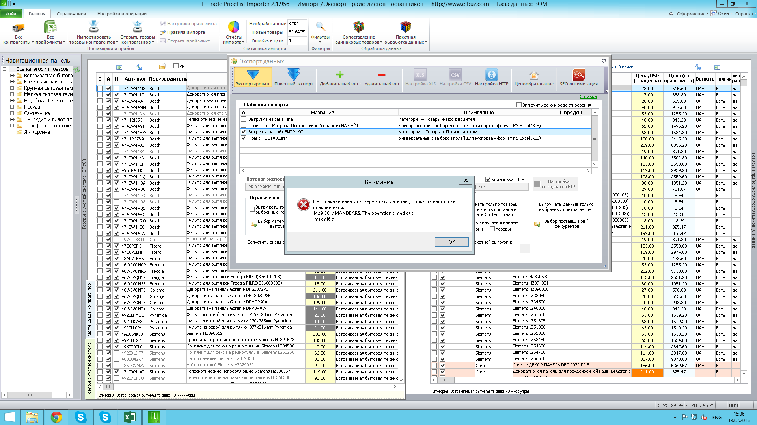The width and height of the screenshot is (757, 425).
Task: Check the товары checkbox
Action: click(492, 229)
